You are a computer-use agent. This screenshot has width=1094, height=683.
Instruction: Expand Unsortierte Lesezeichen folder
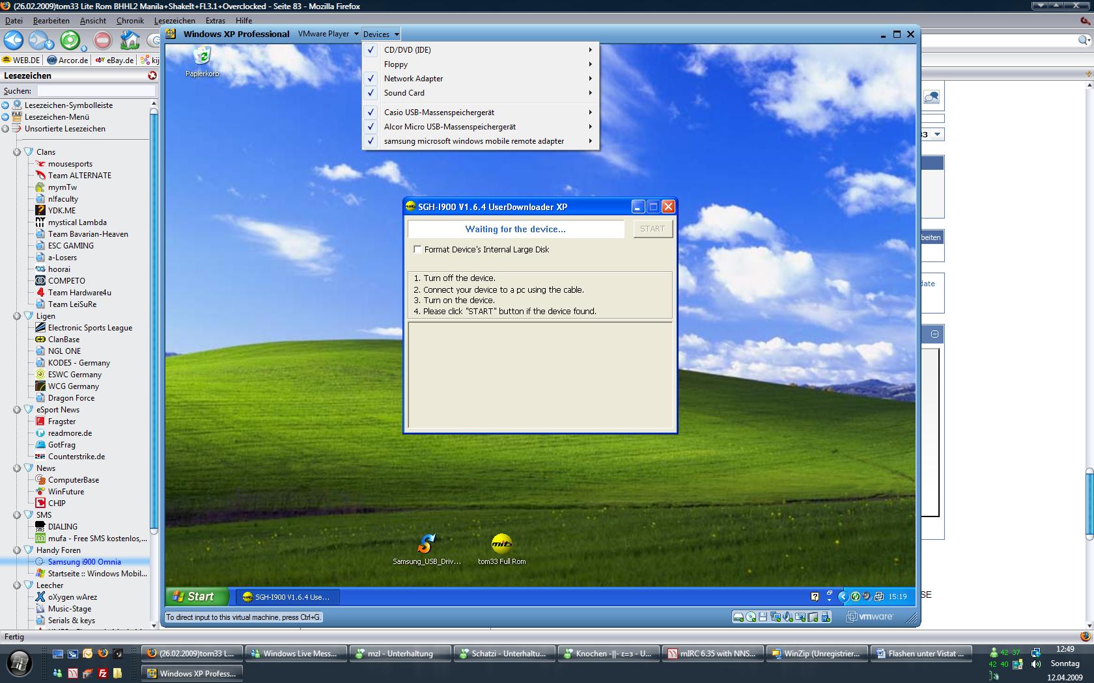click(5, 129)
